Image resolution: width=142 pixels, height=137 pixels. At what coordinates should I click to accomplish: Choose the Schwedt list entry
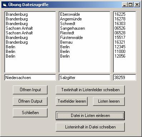[x=84, y=24]
